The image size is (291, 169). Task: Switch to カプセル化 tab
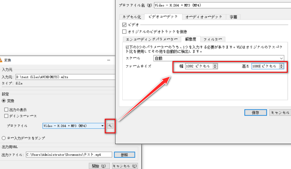(x=132, y=17)
